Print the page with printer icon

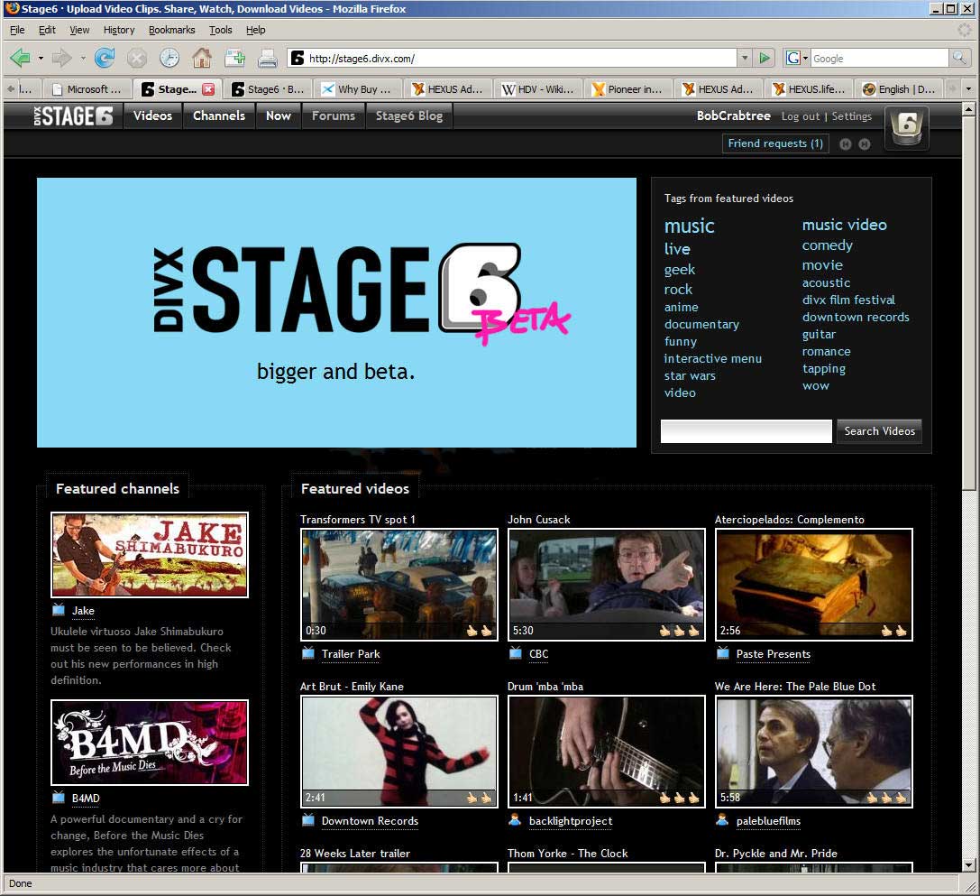point(268,58)
